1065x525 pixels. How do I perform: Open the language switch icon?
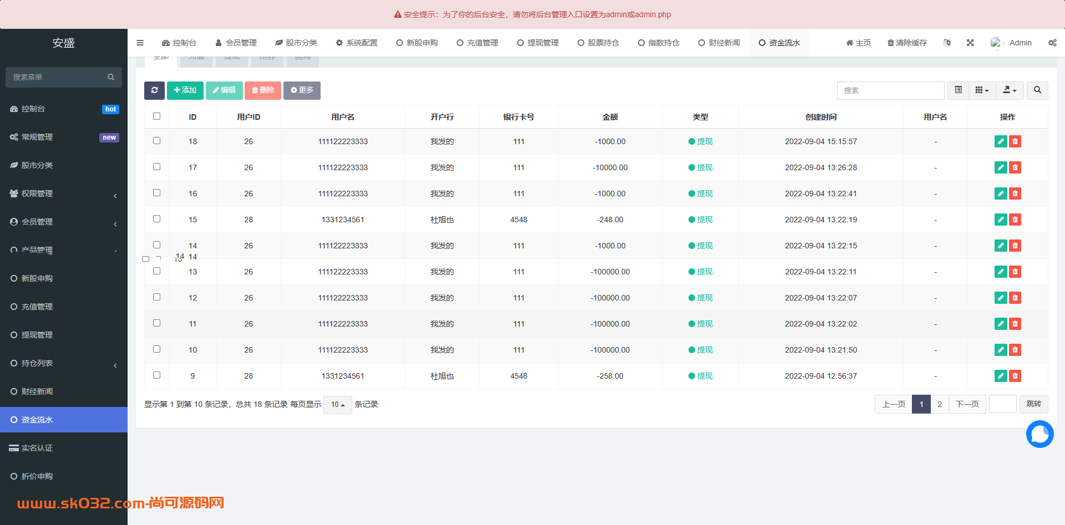click(x=947, y=43)
